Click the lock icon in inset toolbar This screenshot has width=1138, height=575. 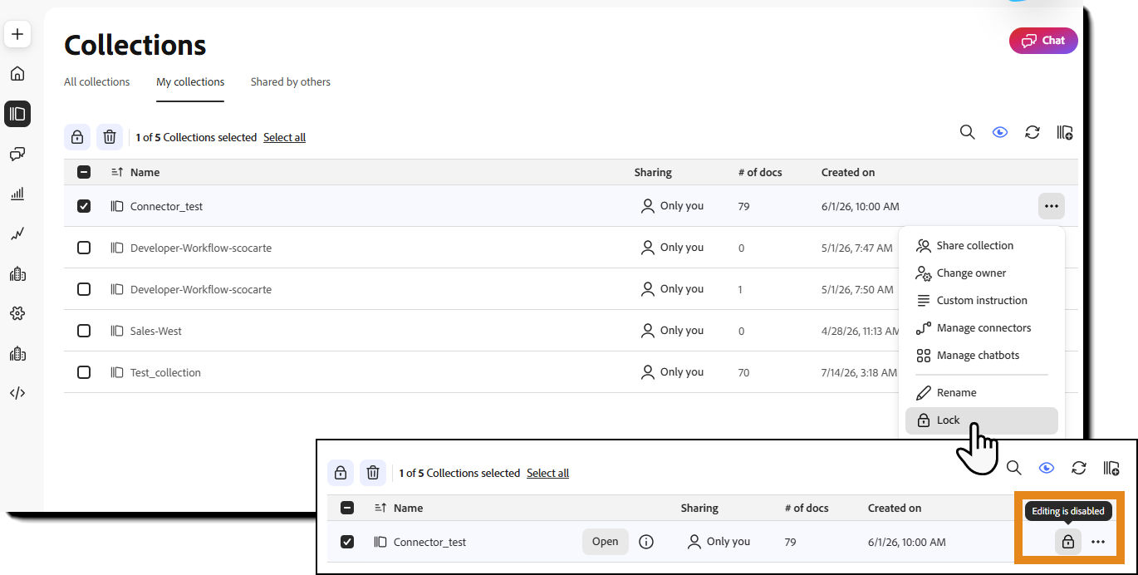(341, 473)
